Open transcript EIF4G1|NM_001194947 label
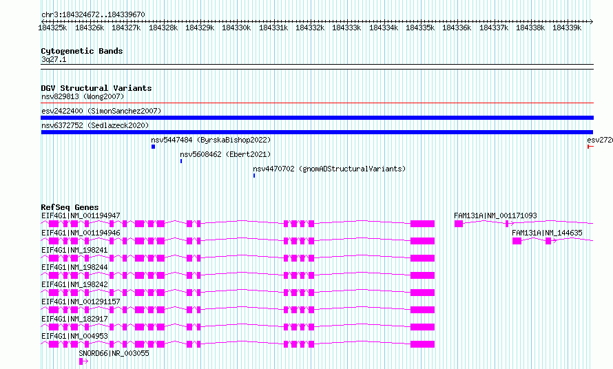This screenshot has width=613, height=369. coord(81,215)
